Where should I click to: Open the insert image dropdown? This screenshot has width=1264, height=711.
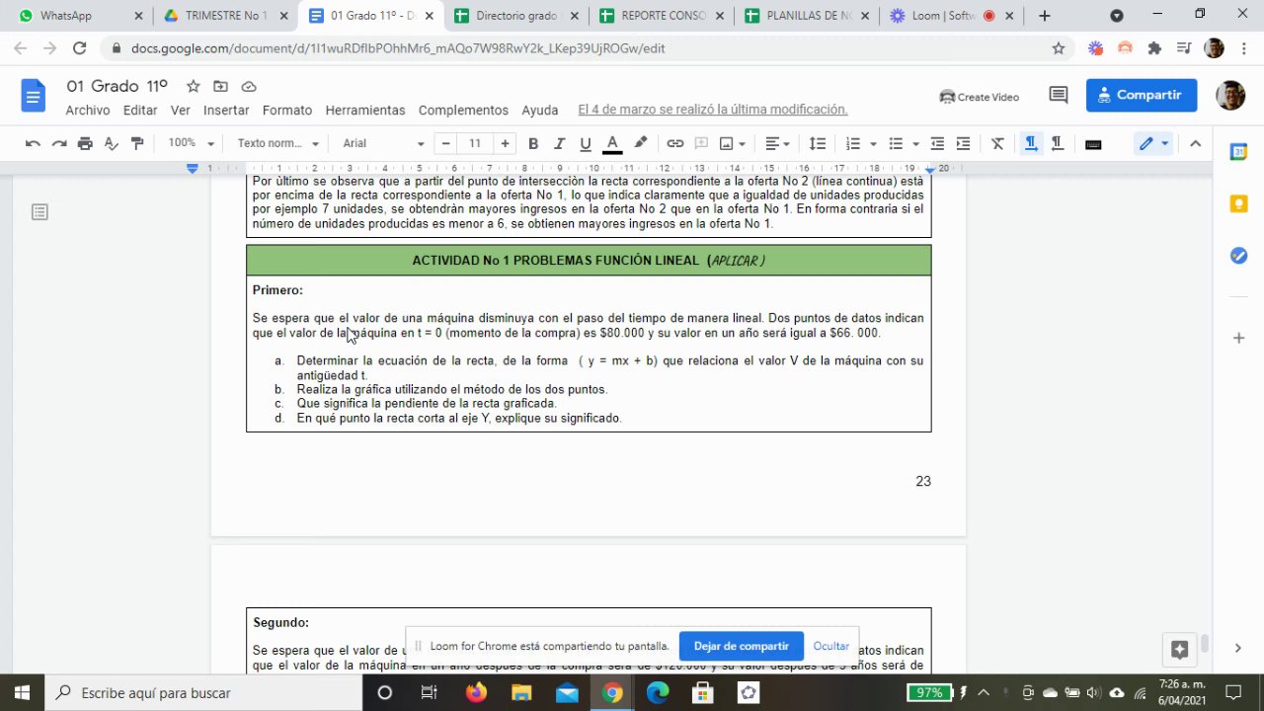(x=733, y=144)
